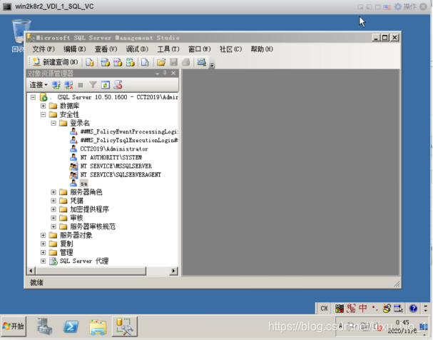Screen dimensions: 433x340
Task: Click Object Explorer scroll-right arrow
Action: tap(173, 271)
